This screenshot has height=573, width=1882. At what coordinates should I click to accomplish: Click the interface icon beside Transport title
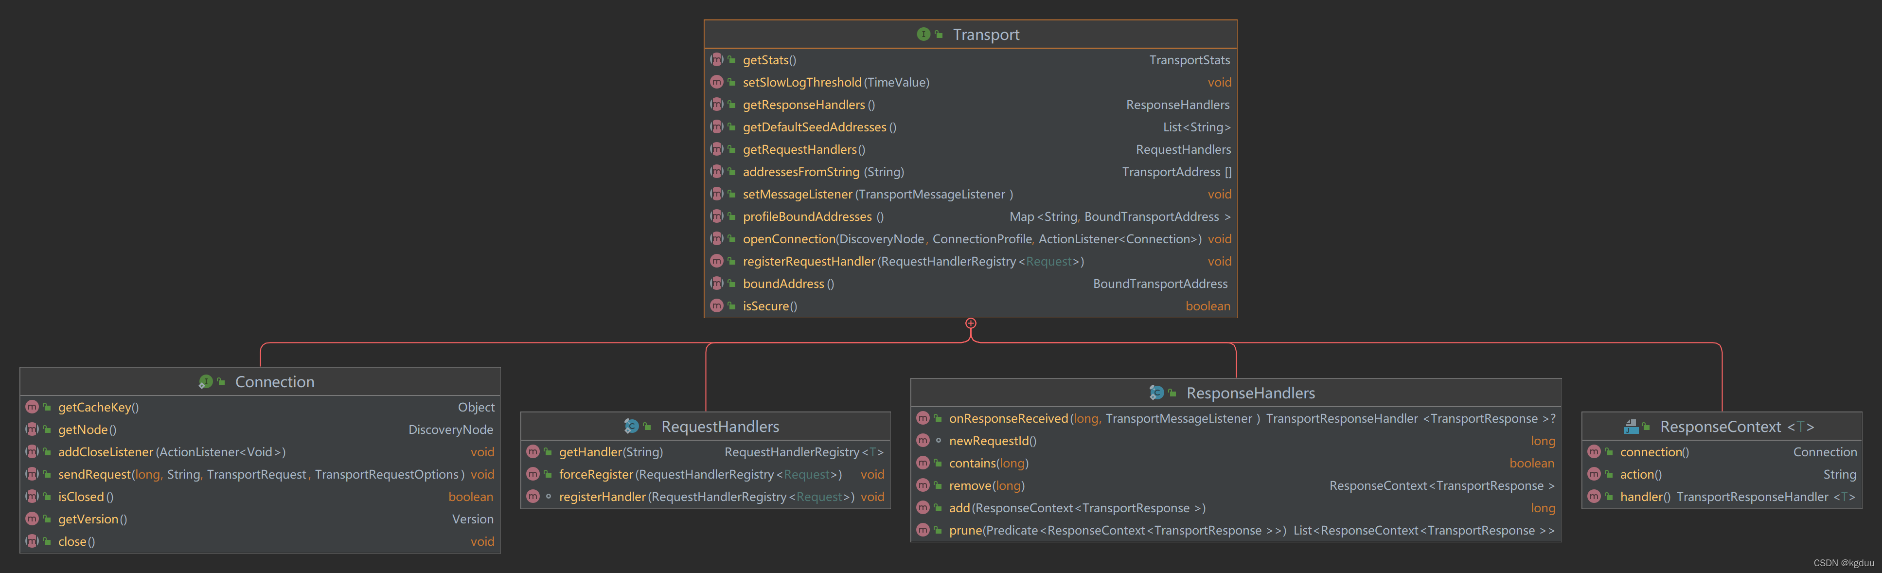coord(923,35)
